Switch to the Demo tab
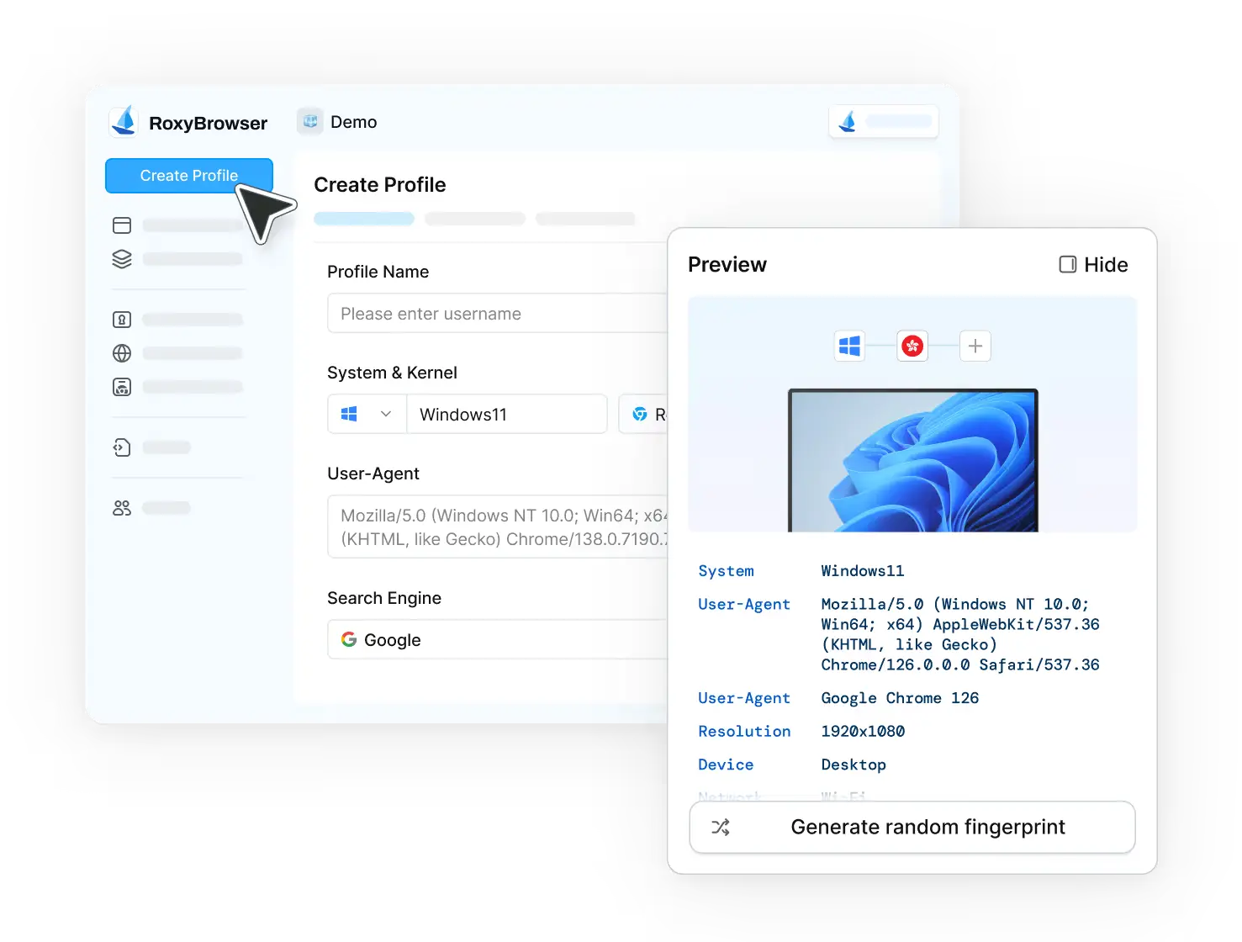 coord(353,121)
